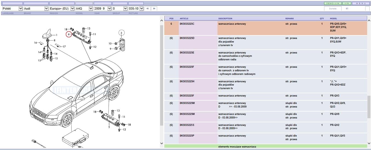
Task: Click model cell 'PR-QU1,QV5+'
Action: click(338, 67)
